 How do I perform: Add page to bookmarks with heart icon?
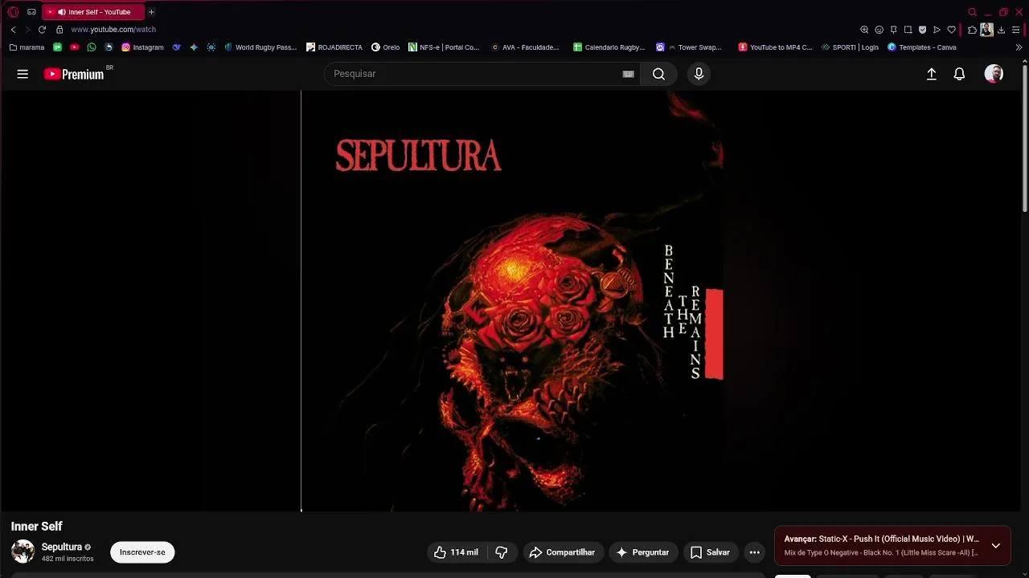[951, 30]
